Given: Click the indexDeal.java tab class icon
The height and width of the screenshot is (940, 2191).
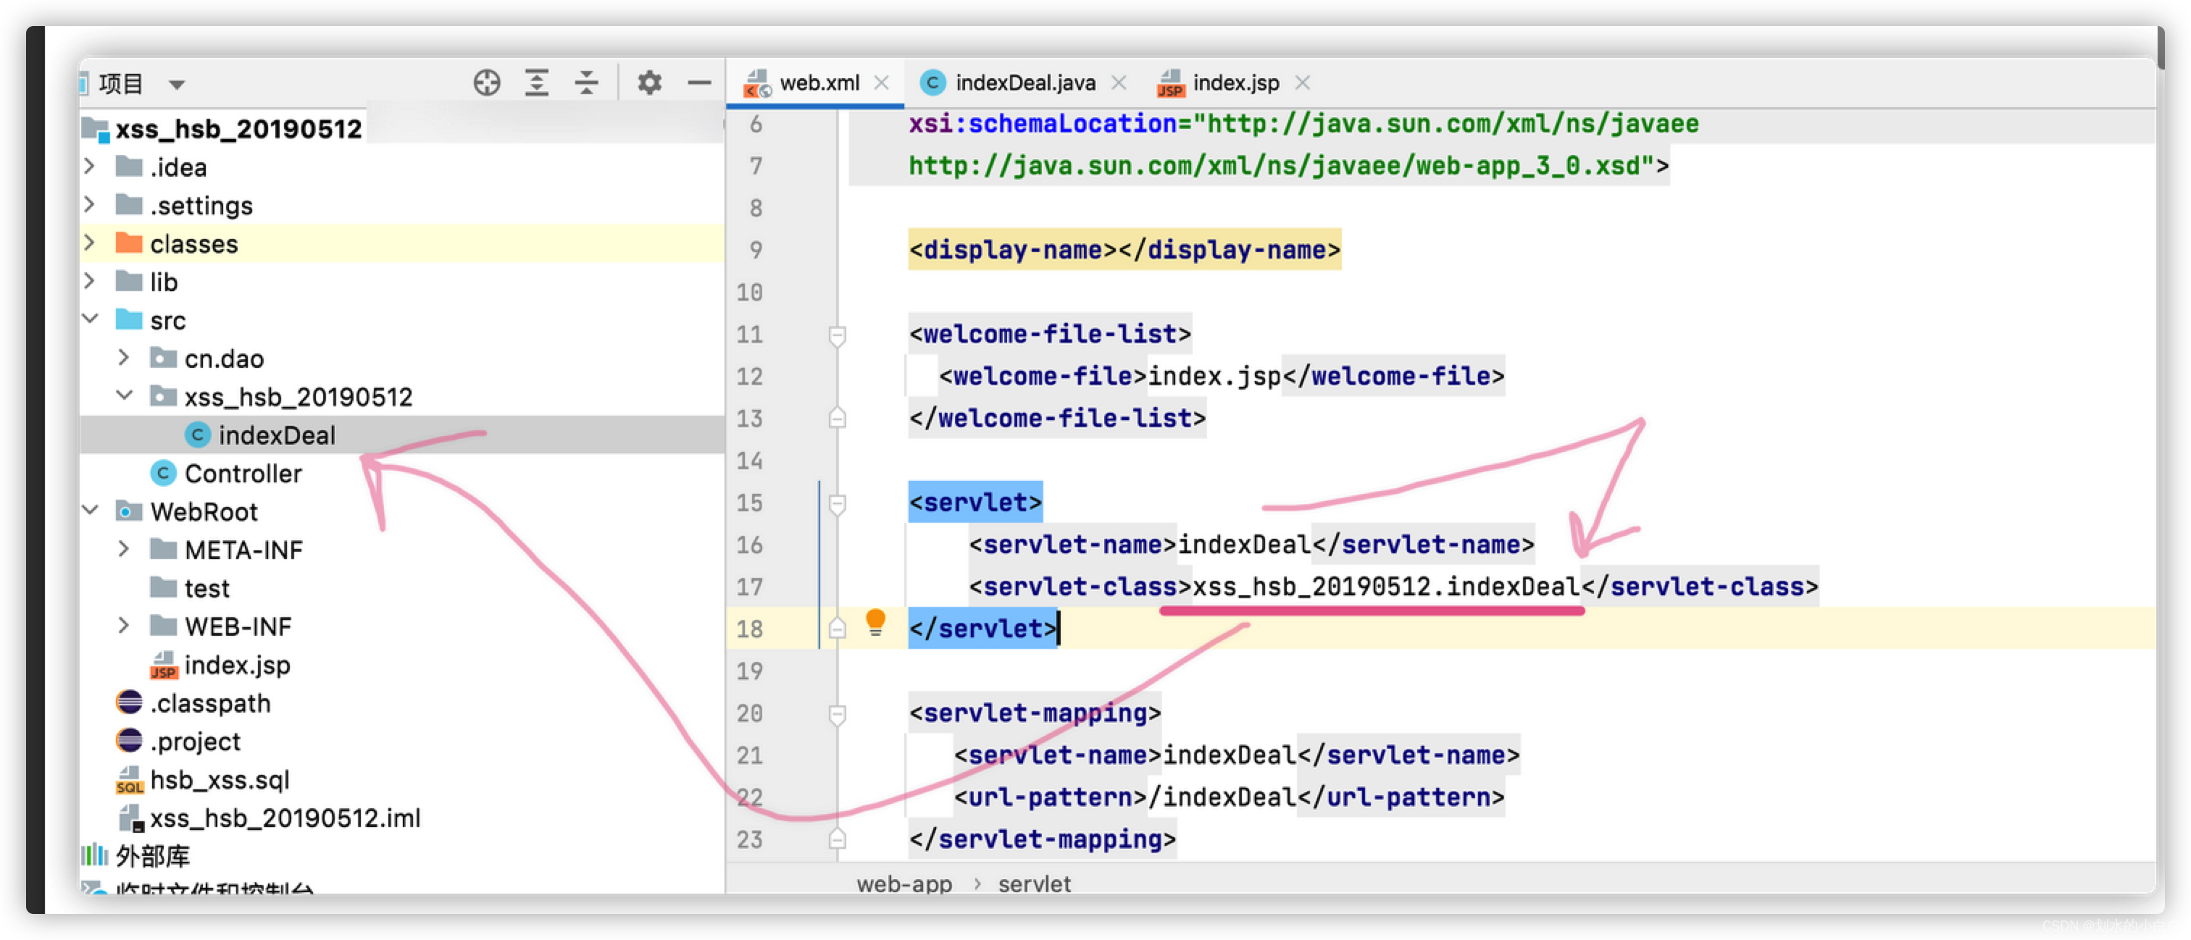Looking at the screenshot, I should [x=933, y=83].
